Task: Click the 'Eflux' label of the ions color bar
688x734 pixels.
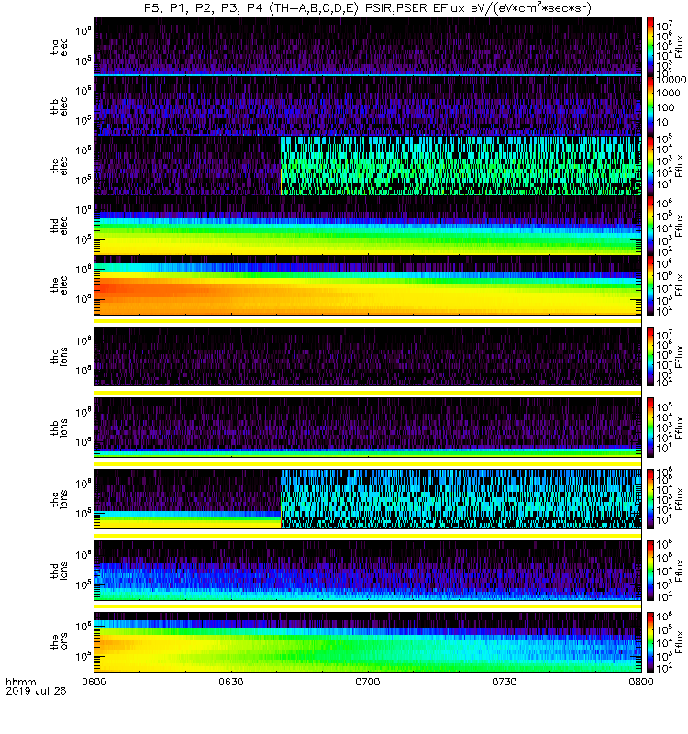Action: click(679, 642)
